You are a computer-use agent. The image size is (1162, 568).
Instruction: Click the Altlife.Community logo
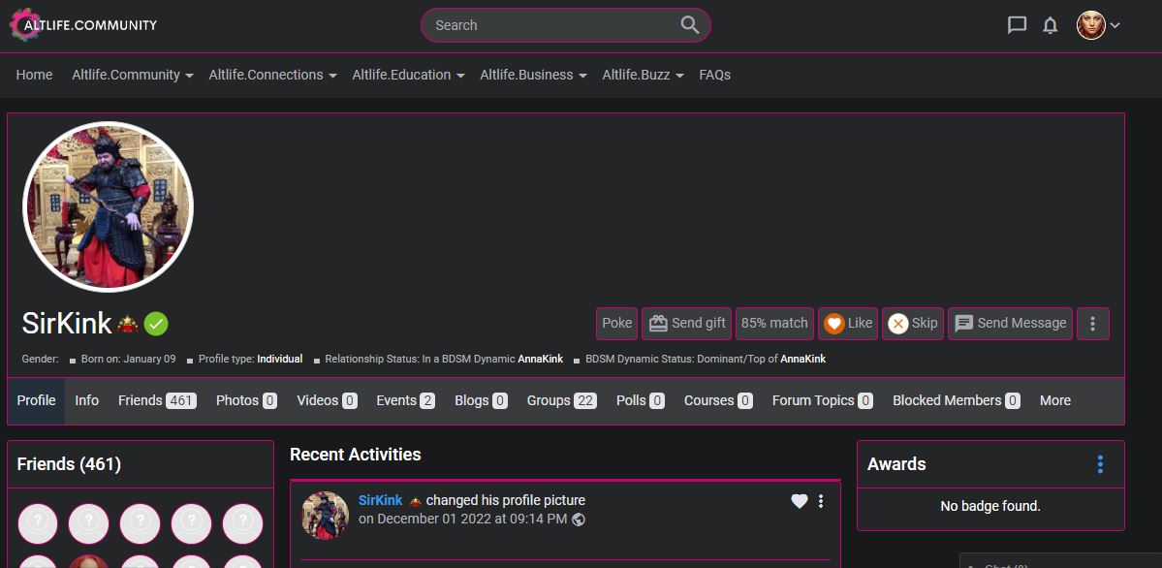[83, 25]
